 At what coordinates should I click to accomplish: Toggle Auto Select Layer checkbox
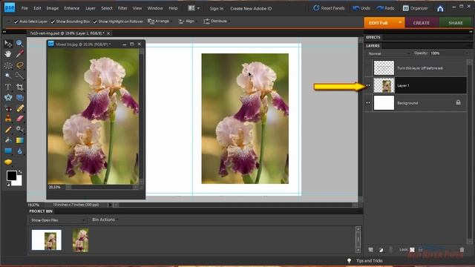[16, 22]
